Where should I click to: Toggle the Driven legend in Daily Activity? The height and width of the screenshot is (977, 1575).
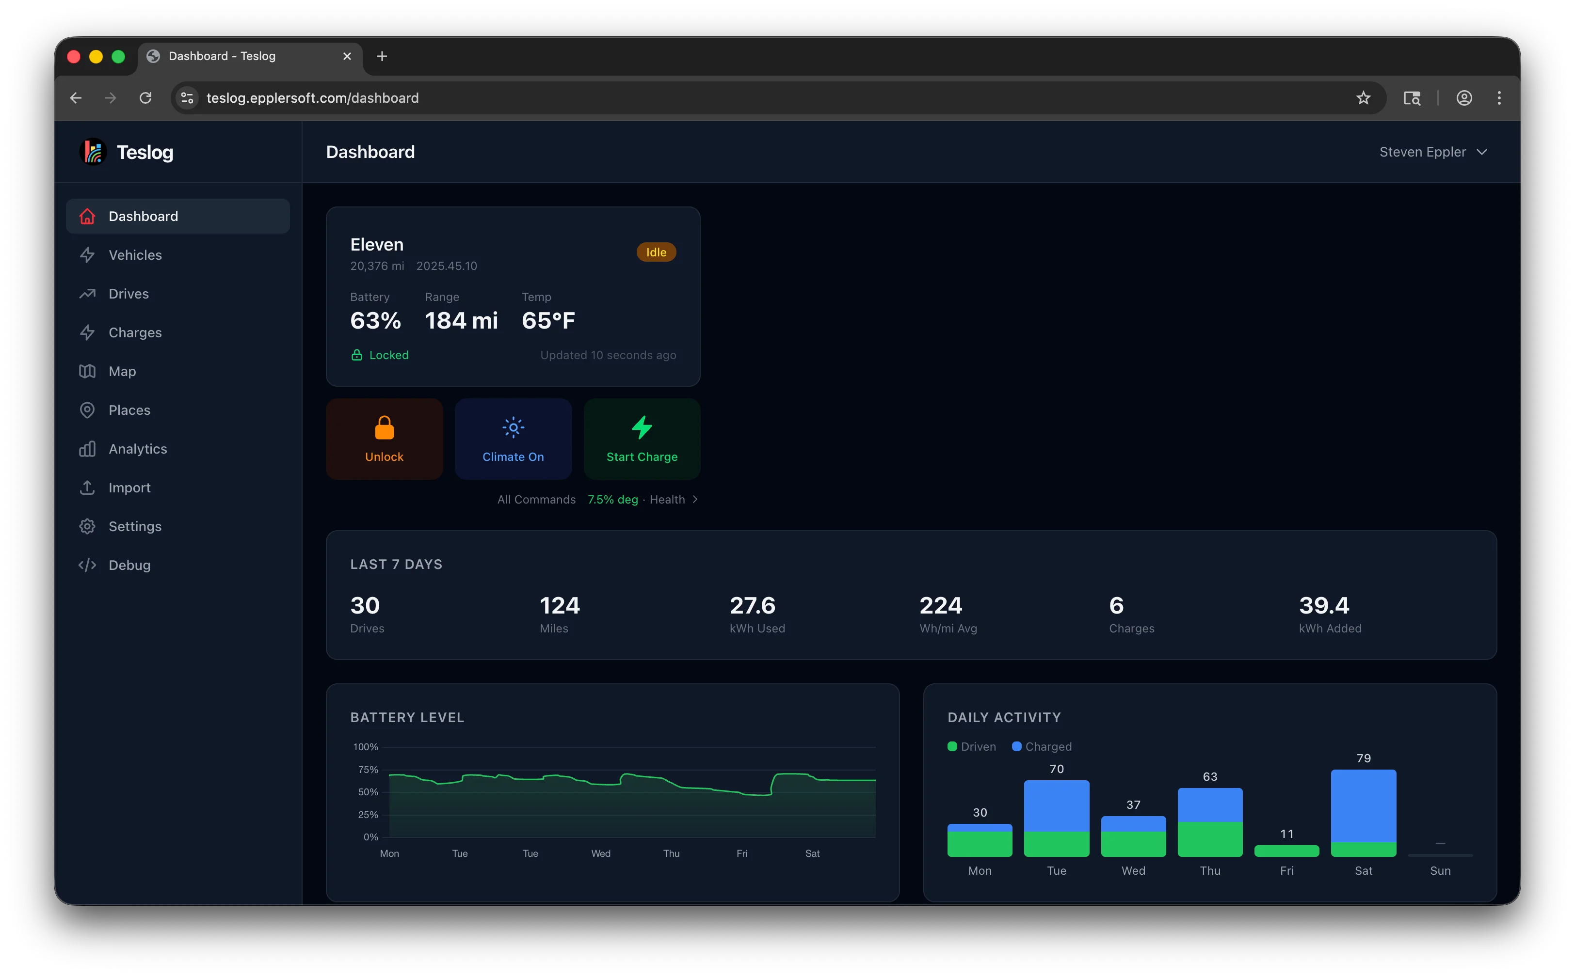click(970, 746)
